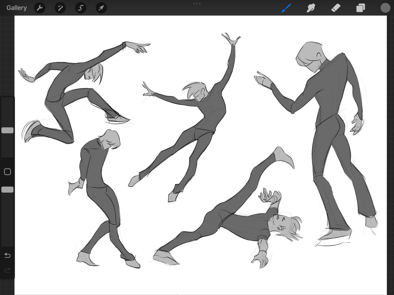Tap the three-dot handle at top center
The image size is (394, 295).
tap(197, 3)
